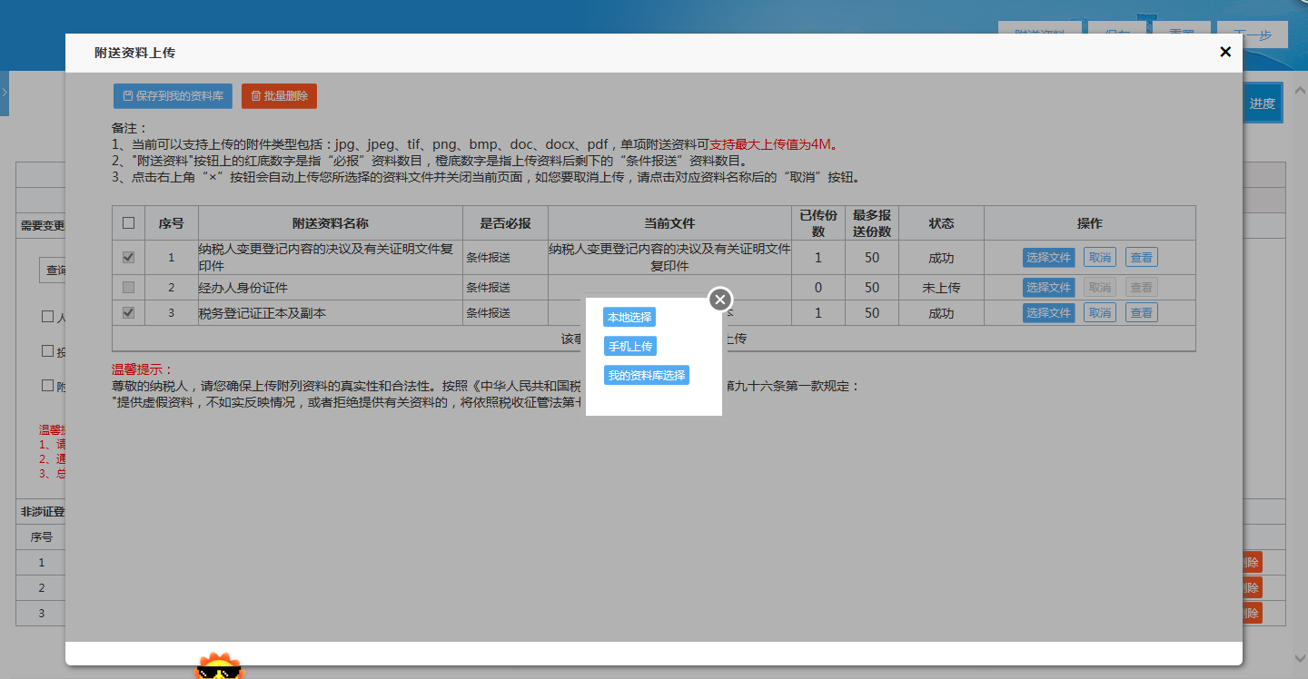Close the 附送资料上传 dialog
Viewport: 1308px width, 679px height.
1224,53
